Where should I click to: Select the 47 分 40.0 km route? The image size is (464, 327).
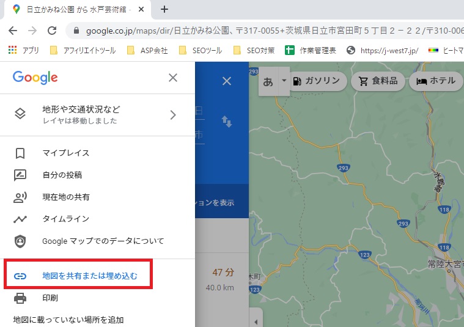[x=222, y=280]
